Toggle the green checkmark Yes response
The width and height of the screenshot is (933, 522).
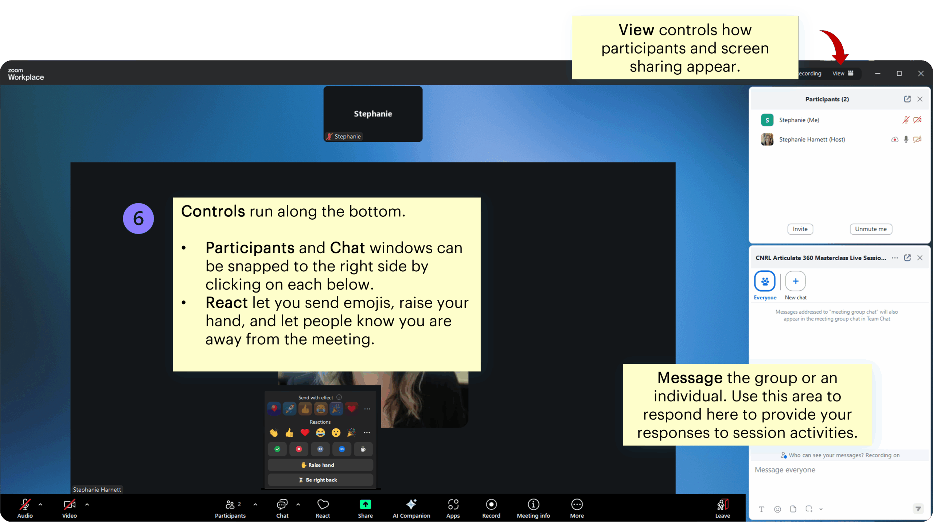coord(277,449)
